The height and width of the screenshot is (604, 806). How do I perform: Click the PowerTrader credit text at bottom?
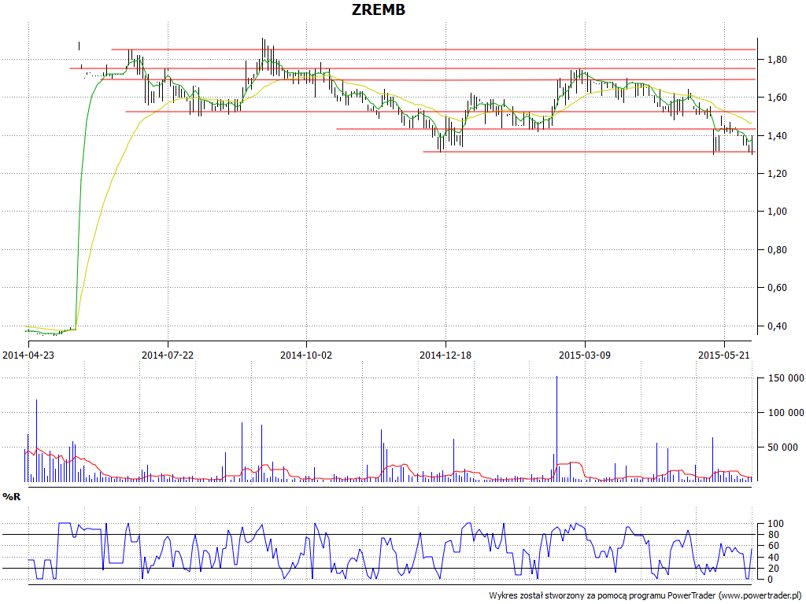click(645, 595)
